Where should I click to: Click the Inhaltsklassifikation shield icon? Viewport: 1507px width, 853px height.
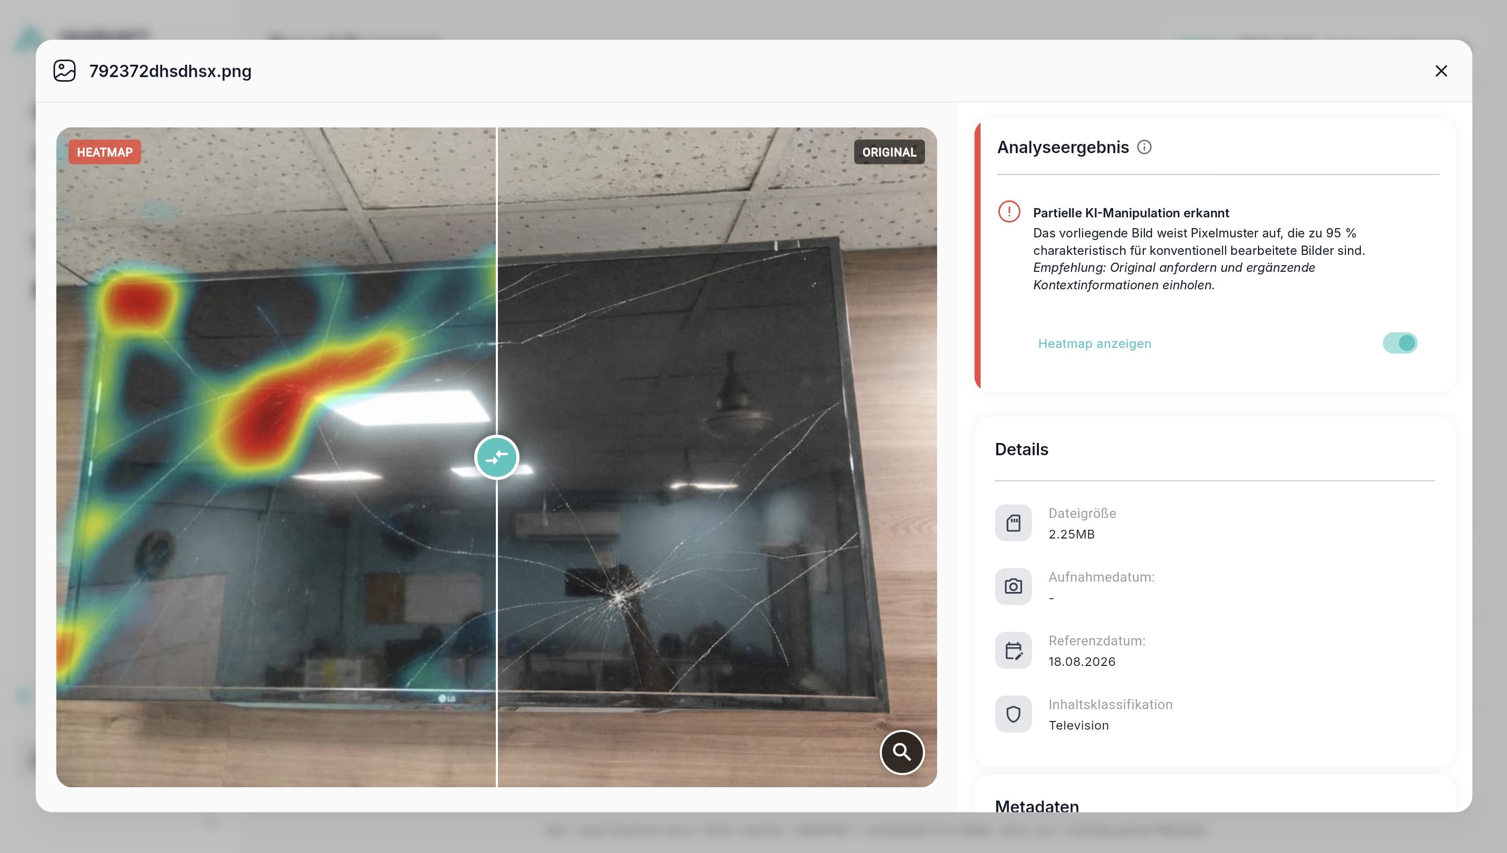tap(1013, 714)
